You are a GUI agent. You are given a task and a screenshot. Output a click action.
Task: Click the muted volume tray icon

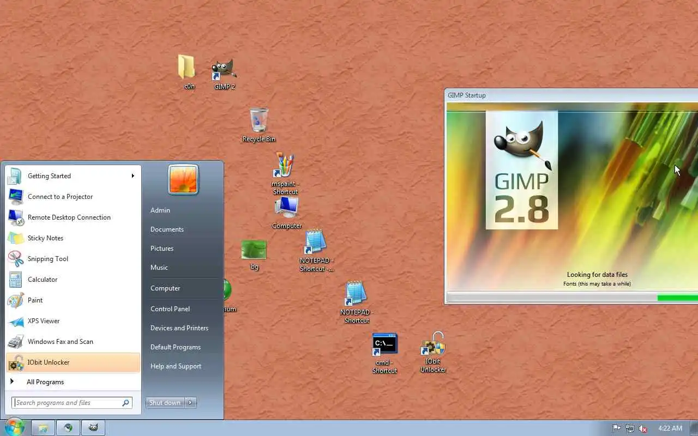[x=643, y=428]
